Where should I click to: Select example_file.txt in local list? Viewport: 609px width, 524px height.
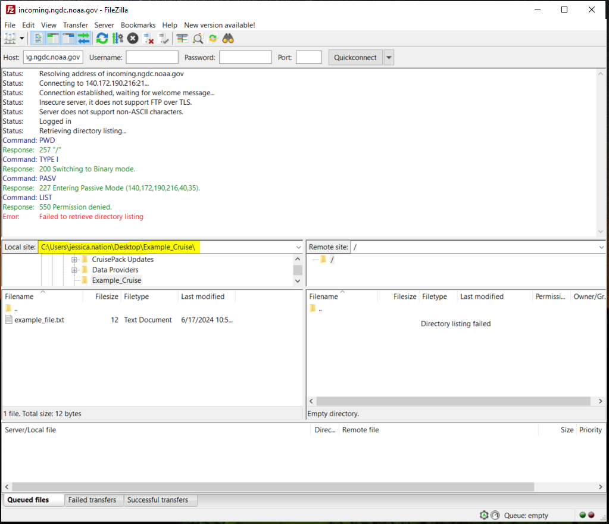39,320
